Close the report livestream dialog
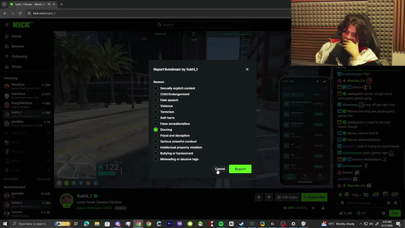 tap(247, 69)
